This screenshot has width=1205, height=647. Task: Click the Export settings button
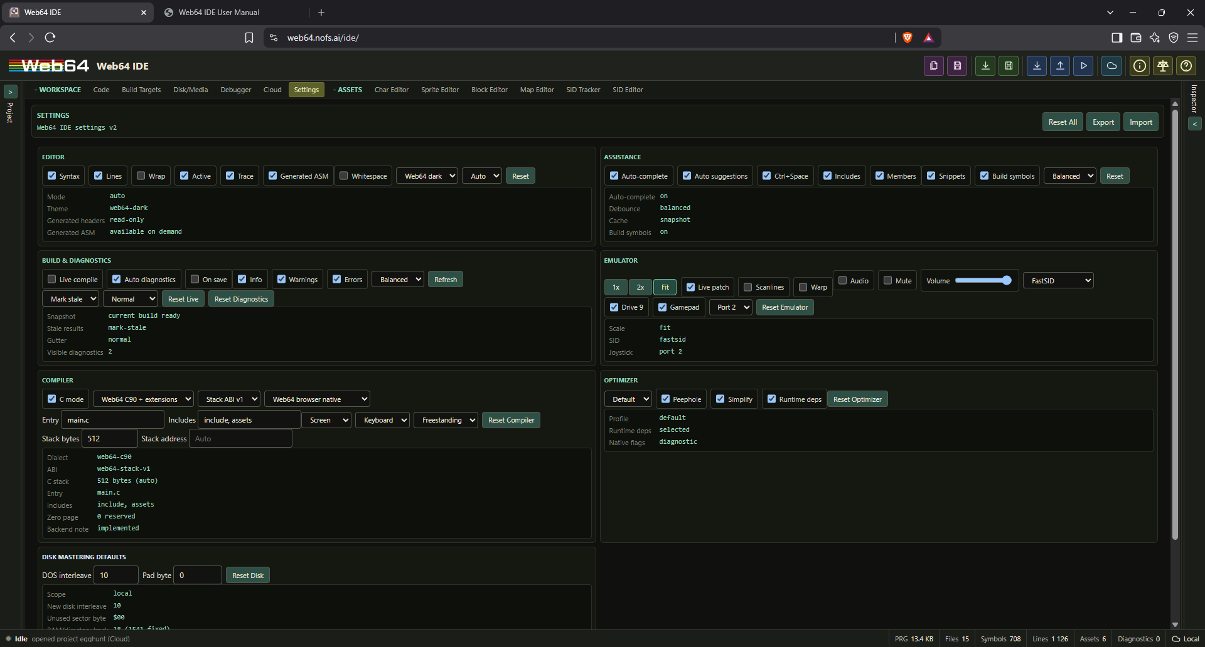tap(1103, 122)
